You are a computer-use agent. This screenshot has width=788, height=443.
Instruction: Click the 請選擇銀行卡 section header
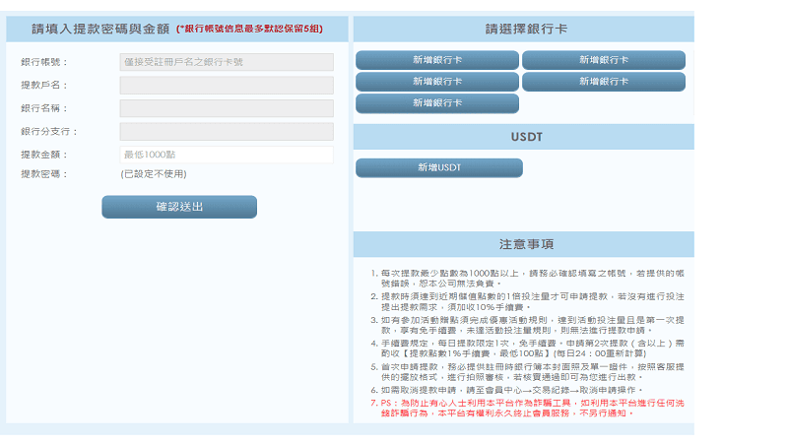pyautogui.click(x=526, y=30)
